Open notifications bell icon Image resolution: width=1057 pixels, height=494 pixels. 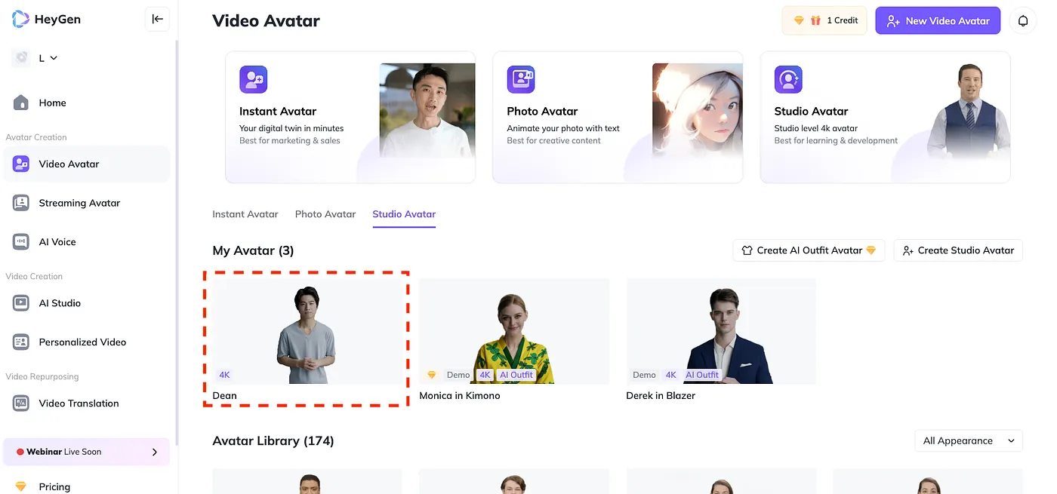[1023, 20]
